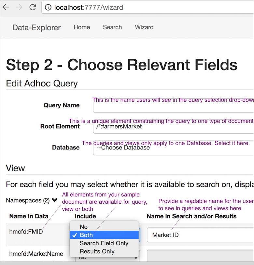This screenshot has height=265, width=254.
Task: Reload the page with refresh icon
Action: point(33,7)
